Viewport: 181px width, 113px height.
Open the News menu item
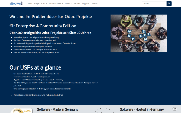point(30,3)
